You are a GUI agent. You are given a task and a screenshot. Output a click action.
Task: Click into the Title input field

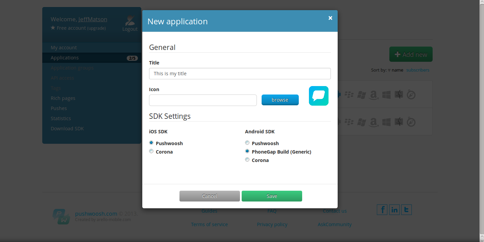coord(240,74)
